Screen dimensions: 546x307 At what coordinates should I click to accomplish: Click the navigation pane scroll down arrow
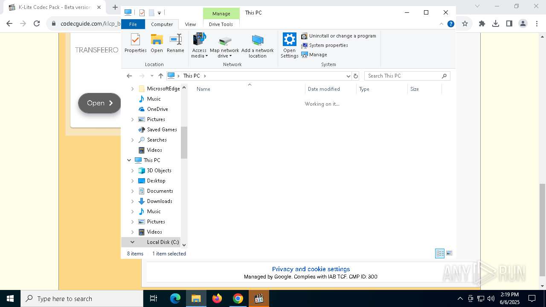pos(184,245)
